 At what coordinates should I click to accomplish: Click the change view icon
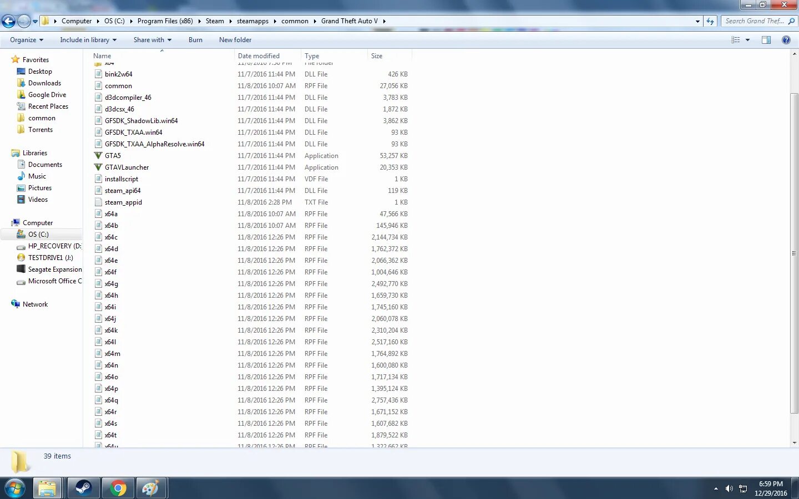[x=736, y=40]
